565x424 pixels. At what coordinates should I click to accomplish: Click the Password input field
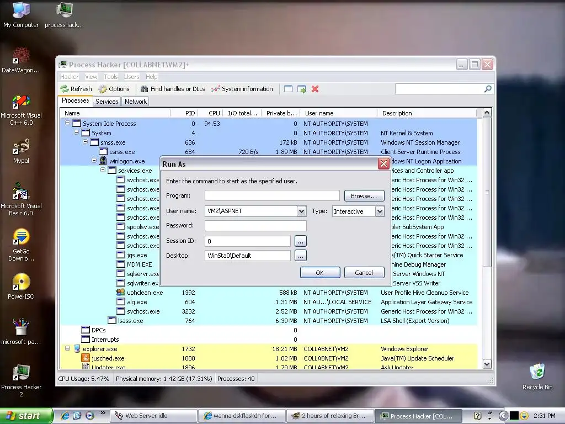click(255, 226)
